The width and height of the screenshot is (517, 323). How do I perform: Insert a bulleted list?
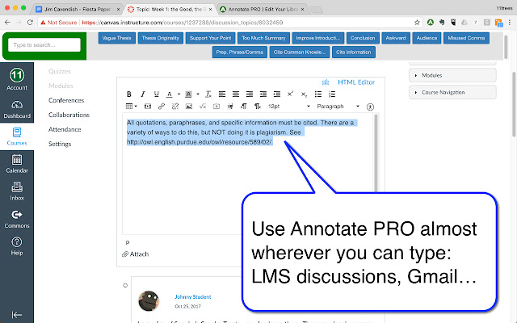coord(317,94)
